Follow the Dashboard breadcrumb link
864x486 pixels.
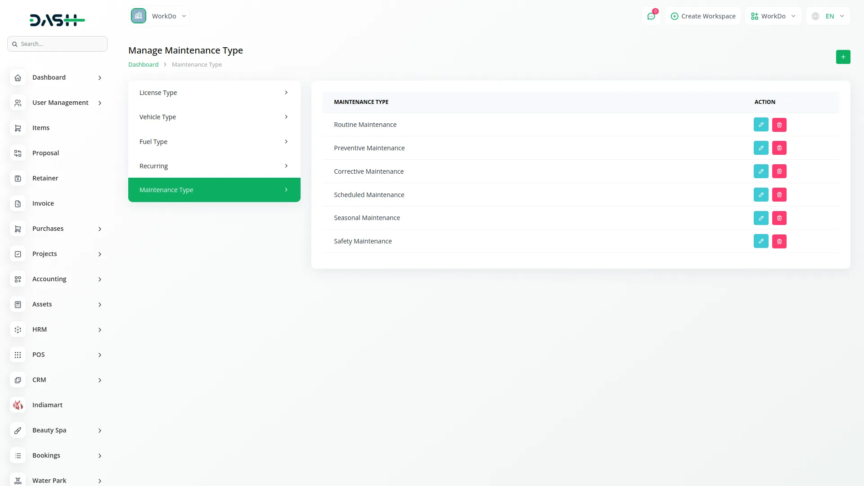(143, 64)
